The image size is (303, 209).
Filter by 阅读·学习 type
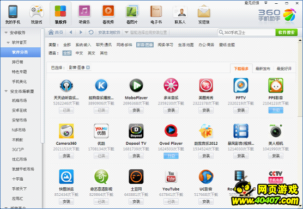166,45
